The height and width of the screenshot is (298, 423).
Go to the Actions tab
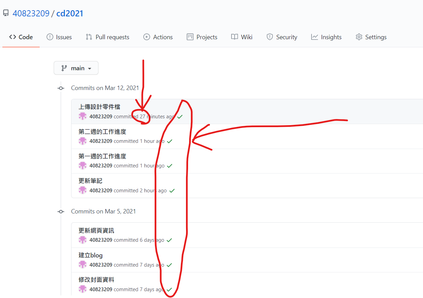pos(158,37)
